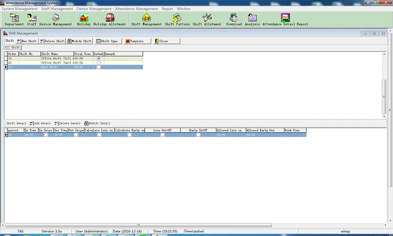Click the Date (2016-12-16) status entry
The height and width of the screenshot is (236, 393).
point(127,231)
